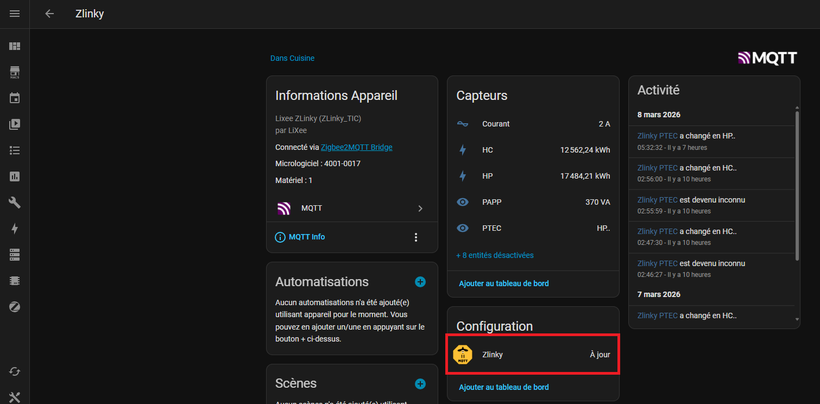Open the Media player sidebar icon
The width and height of the screenshot is (820, 404).
pyautogui.click(x=15, y=124)
